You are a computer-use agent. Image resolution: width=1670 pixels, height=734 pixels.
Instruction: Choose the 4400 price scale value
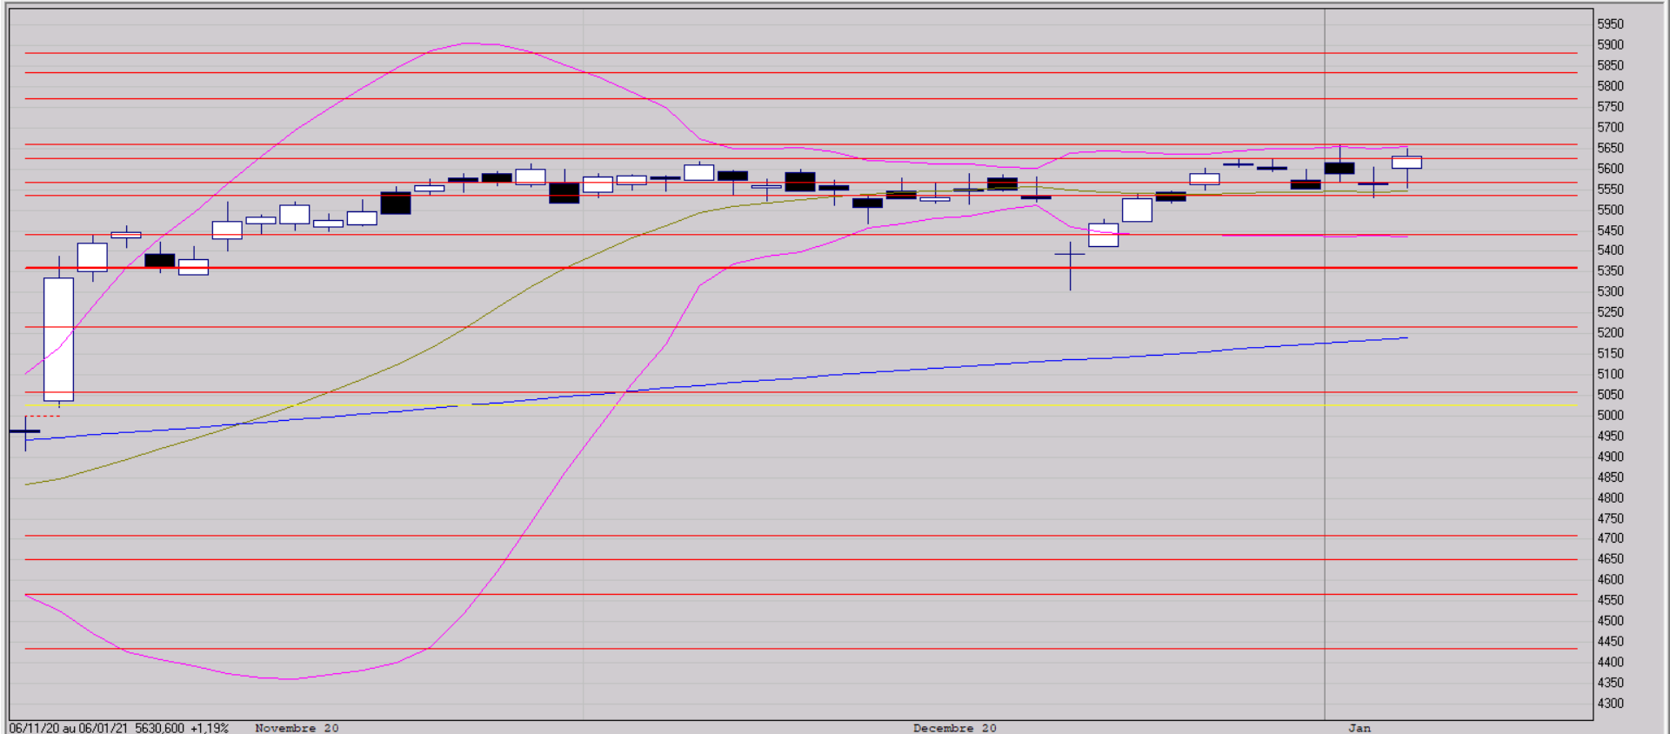coord(1610,663)
